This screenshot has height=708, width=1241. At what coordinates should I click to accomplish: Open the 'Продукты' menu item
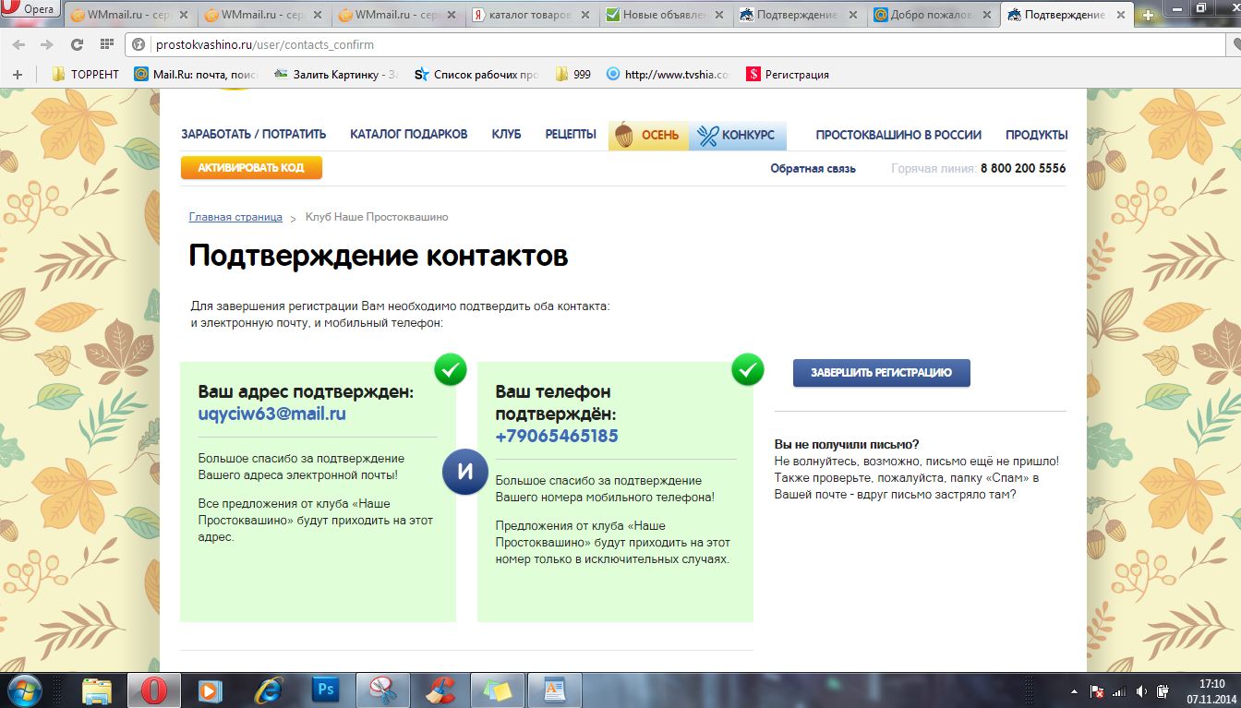click(x=1037, y=134)
